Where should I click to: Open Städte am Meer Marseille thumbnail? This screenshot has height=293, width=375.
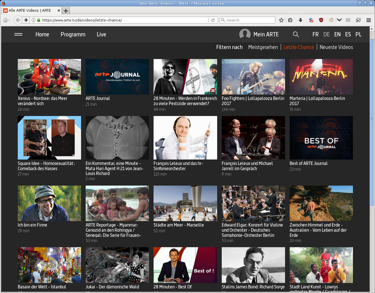pos(186,203)
